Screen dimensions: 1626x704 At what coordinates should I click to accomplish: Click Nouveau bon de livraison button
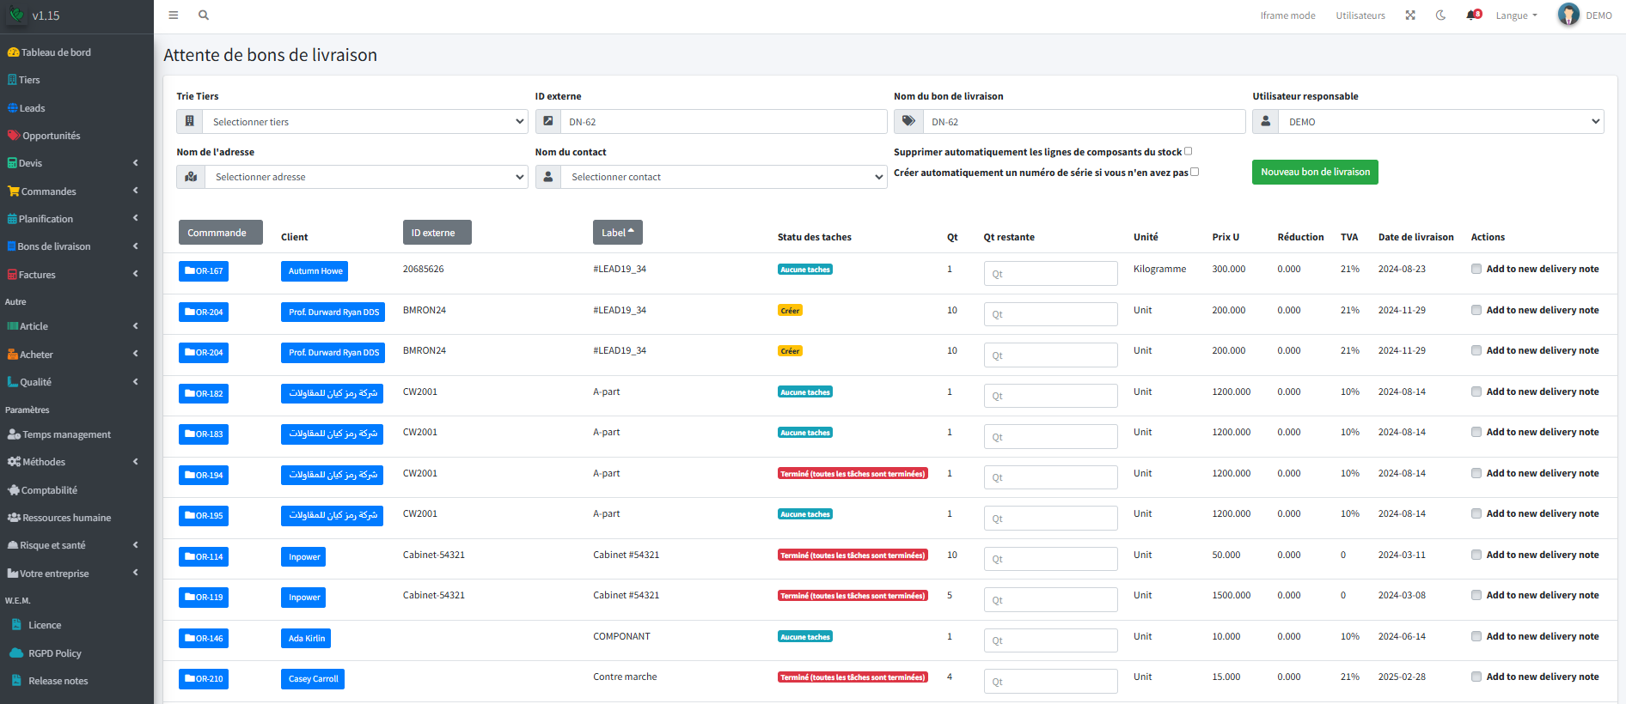coord(1315,172)
